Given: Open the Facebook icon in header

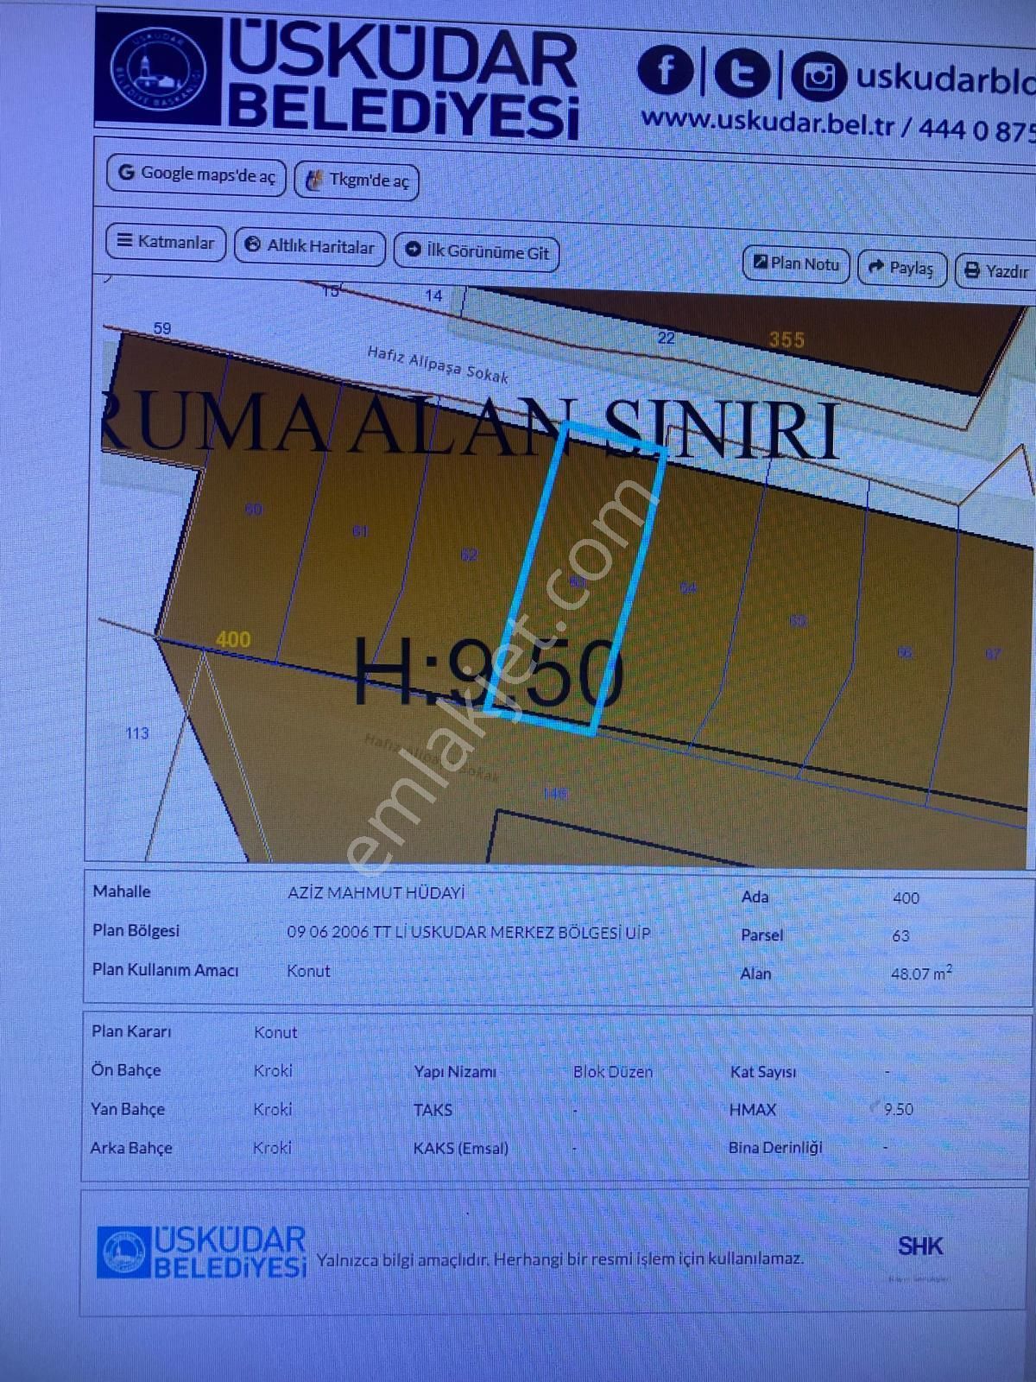Looking at the screenshot, I should [666, 69].
